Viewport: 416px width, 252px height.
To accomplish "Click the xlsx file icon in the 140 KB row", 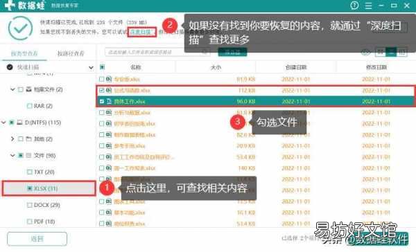I will click(109, 168).
